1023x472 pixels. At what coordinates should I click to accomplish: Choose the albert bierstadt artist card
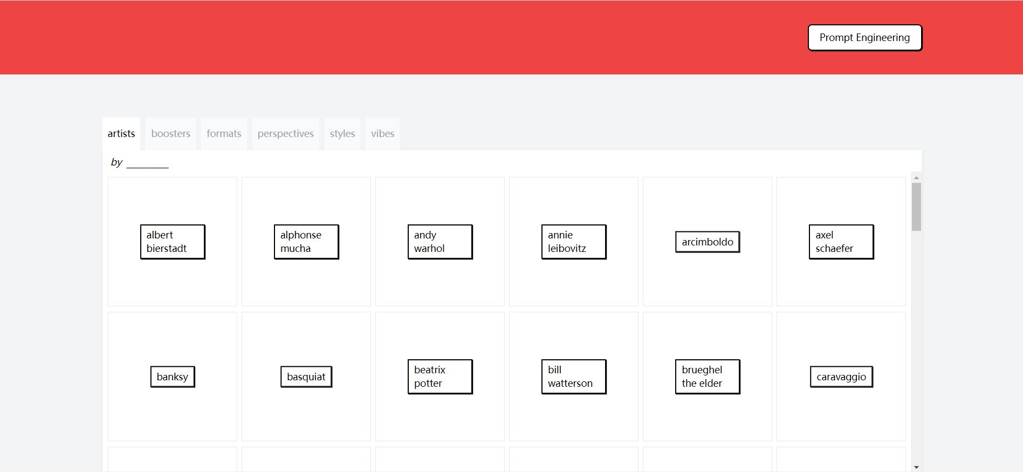coord(173,242)
